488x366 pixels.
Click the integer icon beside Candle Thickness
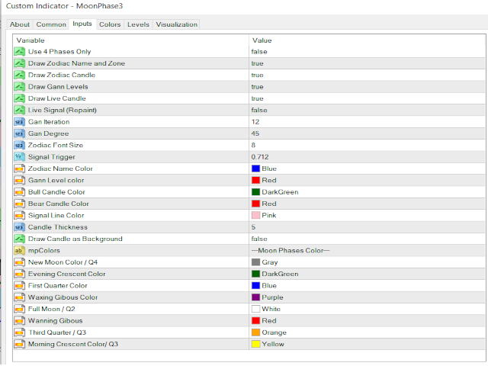tap(19, 227)
